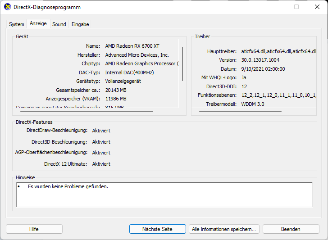
Task: Click the Mit WHQL-Logo value Ja
Action: click(244, 77)
